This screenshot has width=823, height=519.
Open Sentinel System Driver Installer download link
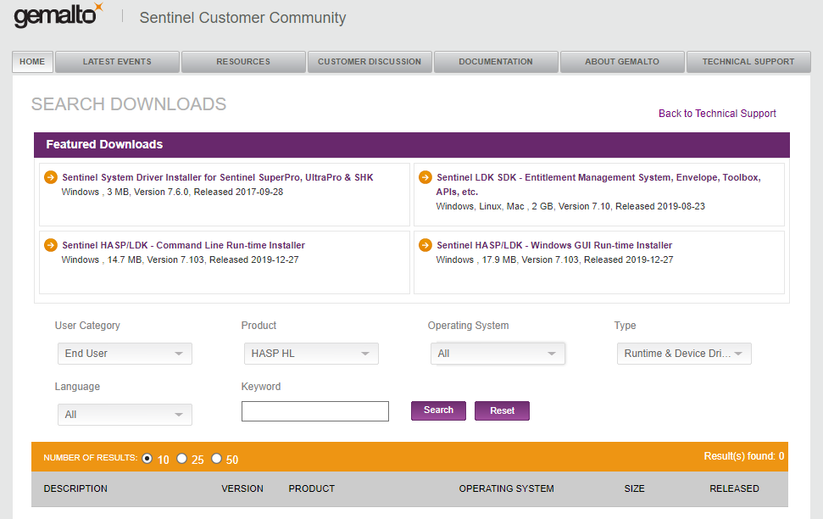click(x=217, y=177)
